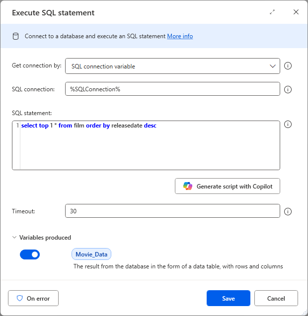Show info for SQL statement field

(x=288, y=125)
